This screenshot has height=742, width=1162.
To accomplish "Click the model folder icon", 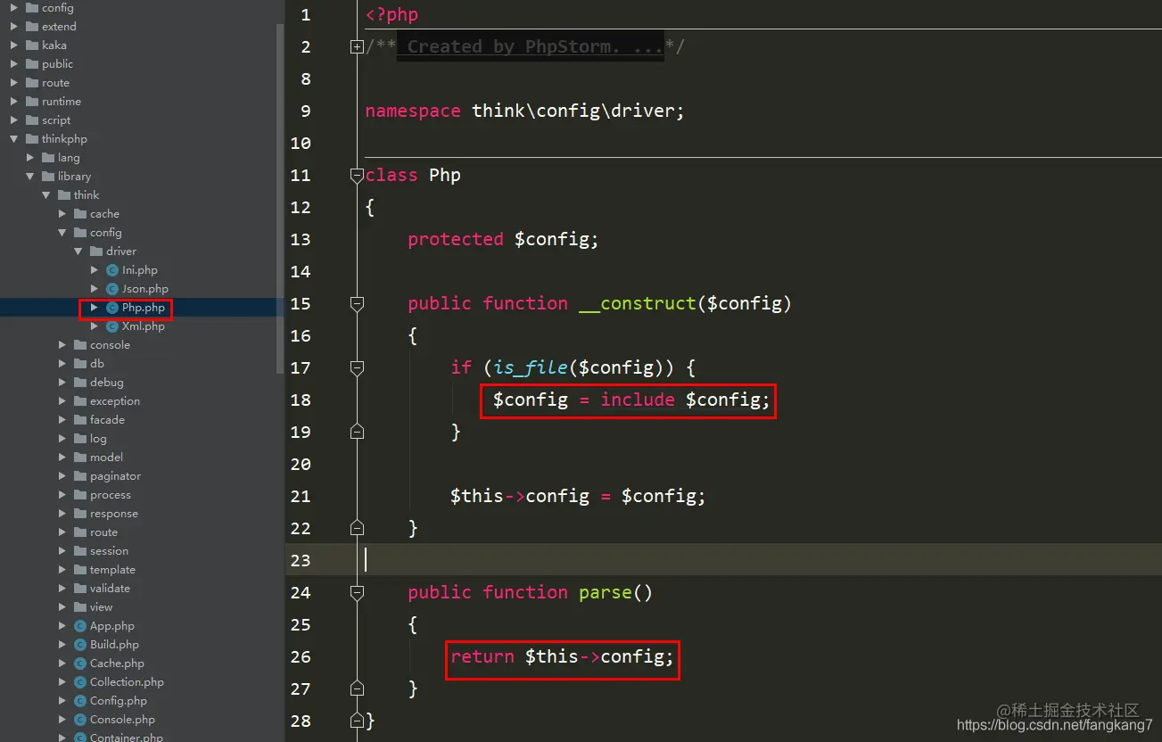I will (79, 458).
